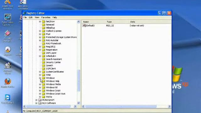The image size is (201, 113).
Task: Expand the Works key
Action: click(40, 97)
